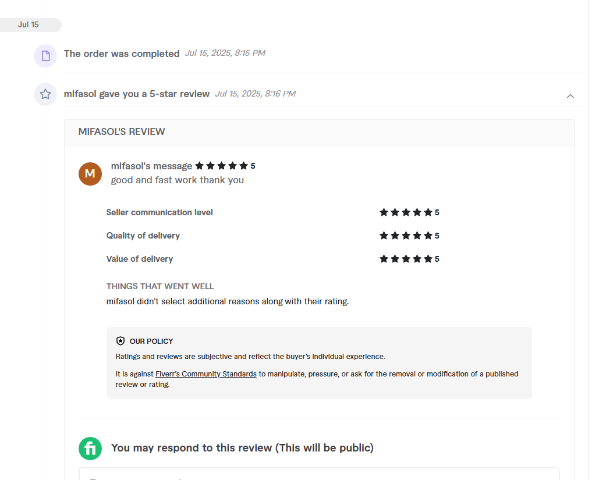Viewport: 606px width, 480px height.
Task: Click the Value of delivery stars
Action: click(x=406, y=259)
